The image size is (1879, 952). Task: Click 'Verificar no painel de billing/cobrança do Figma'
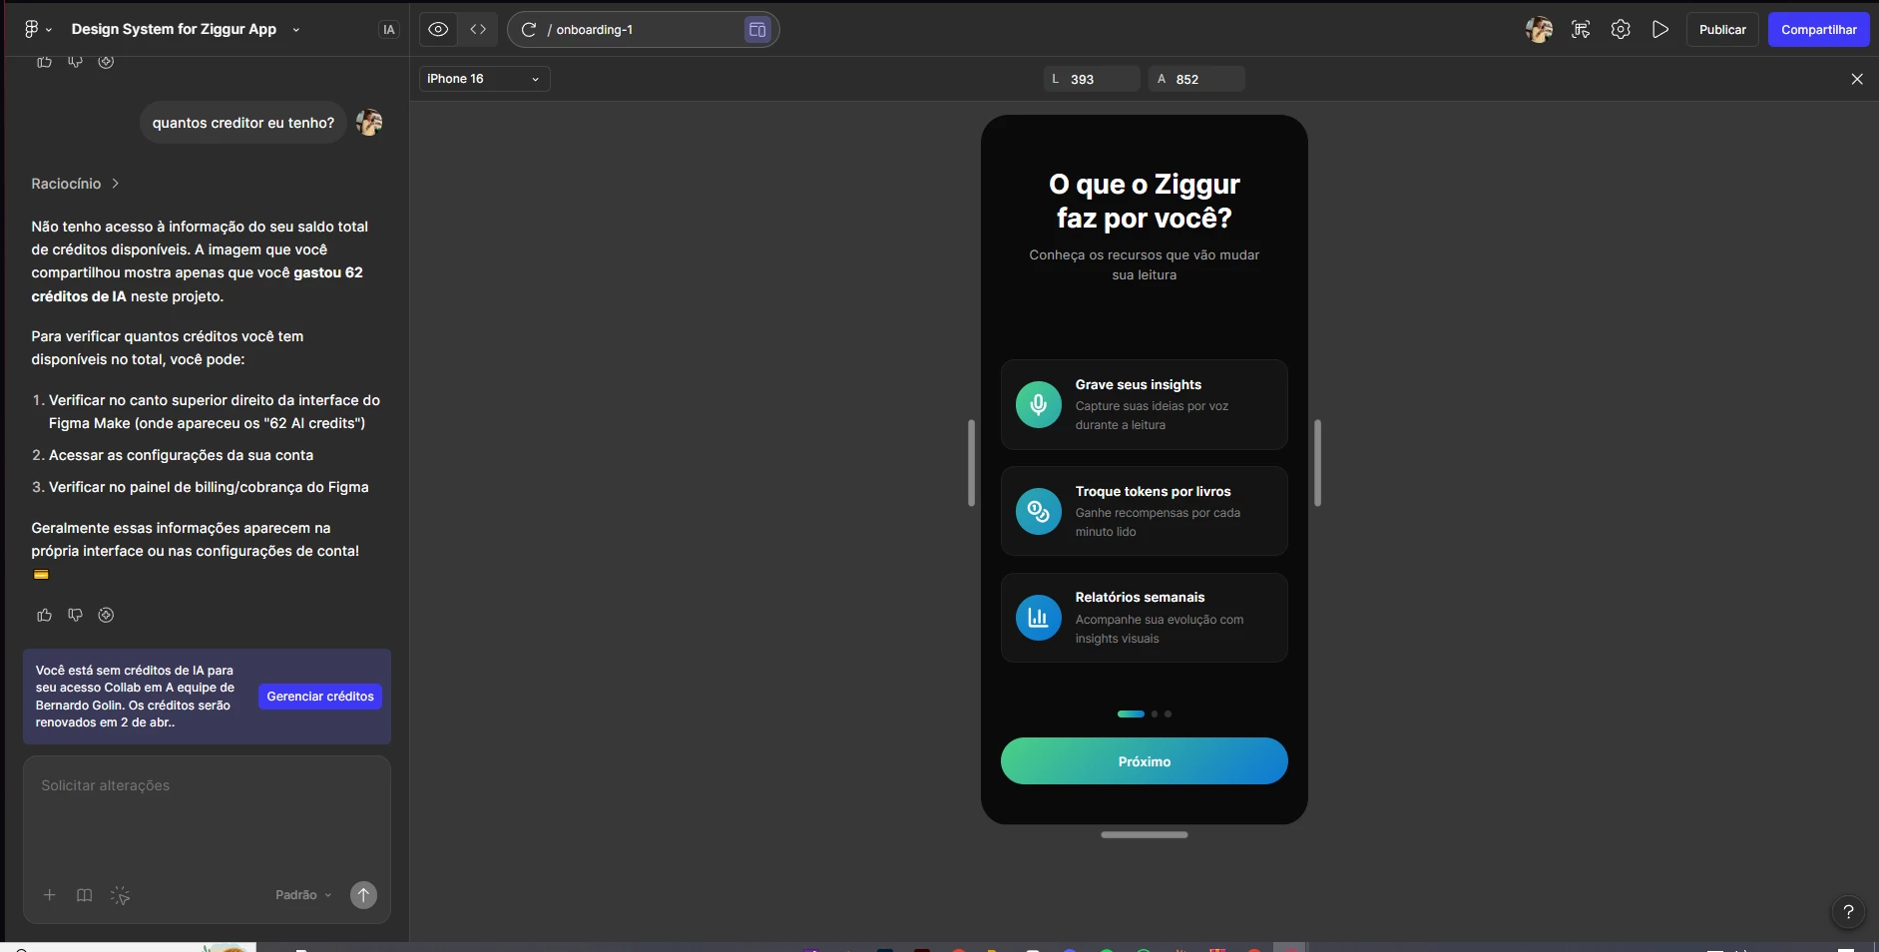click(209, 487)
